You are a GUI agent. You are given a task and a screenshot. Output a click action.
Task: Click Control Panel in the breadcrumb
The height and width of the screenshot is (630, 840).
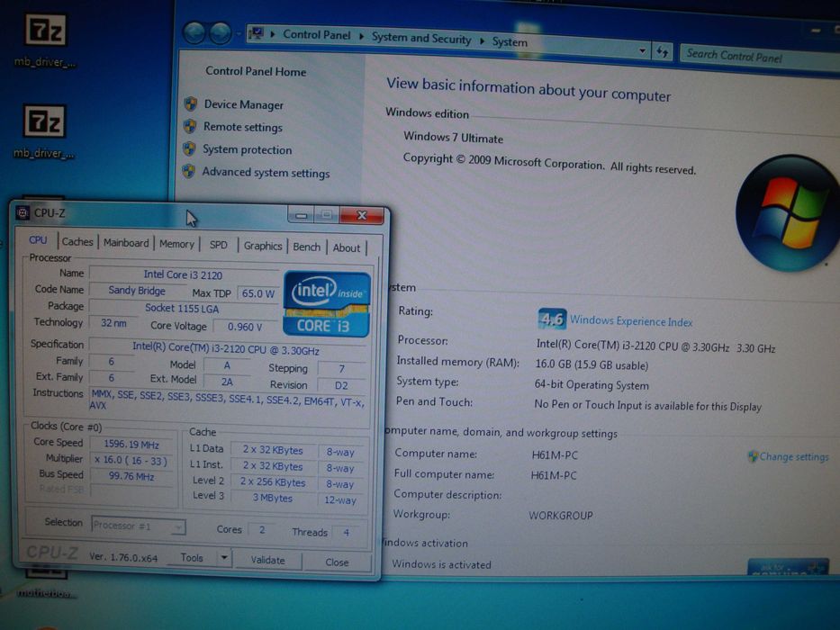(x=317, y=35)
